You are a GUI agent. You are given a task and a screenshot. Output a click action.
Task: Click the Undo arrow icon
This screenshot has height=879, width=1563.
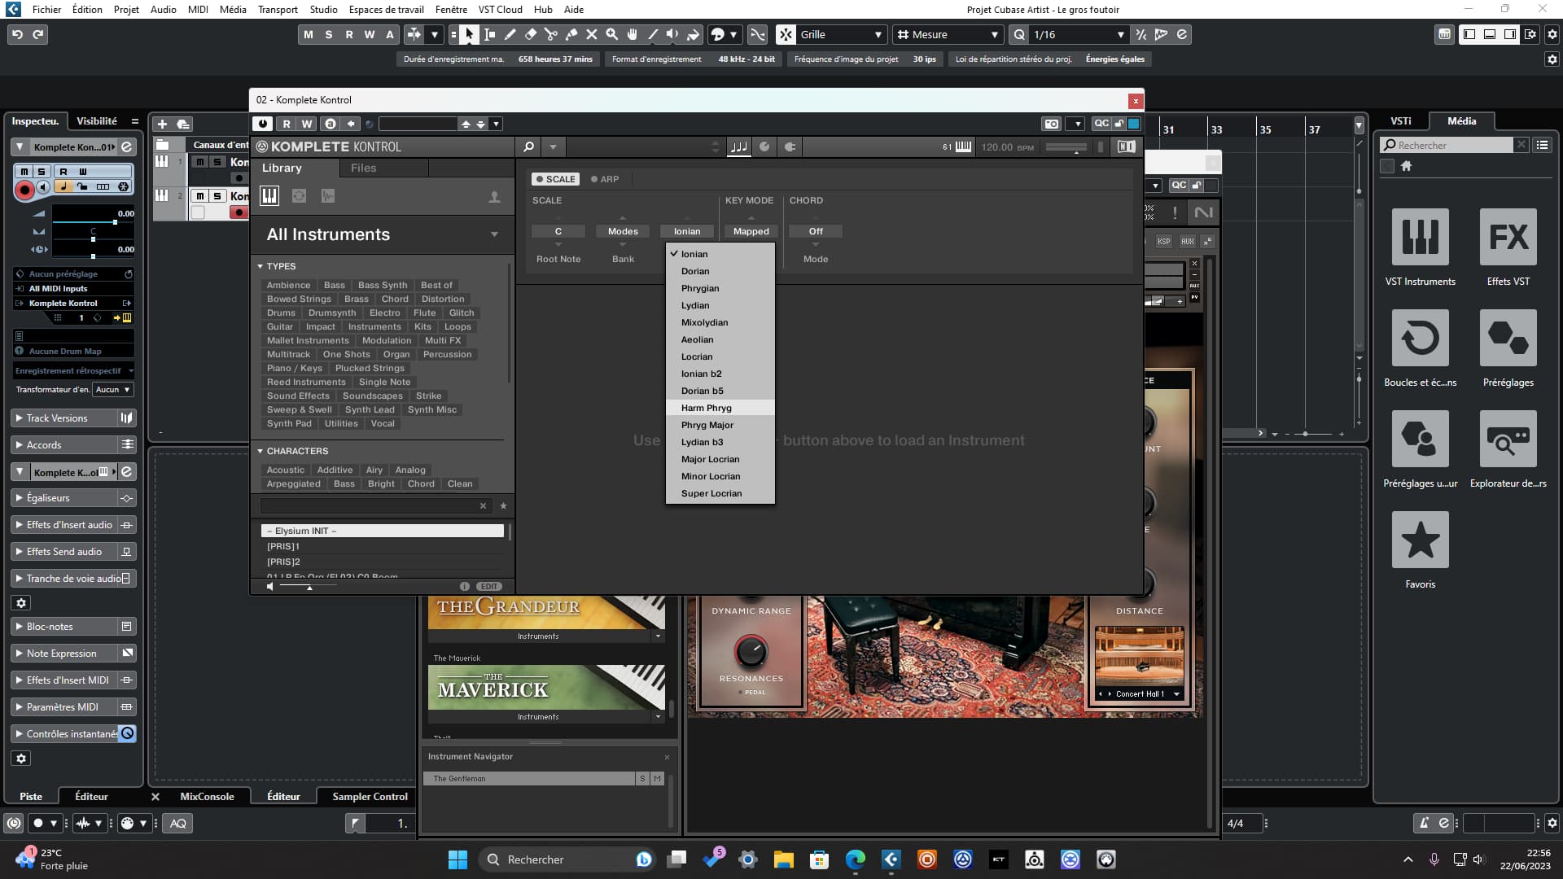click(x=17, y=34)
